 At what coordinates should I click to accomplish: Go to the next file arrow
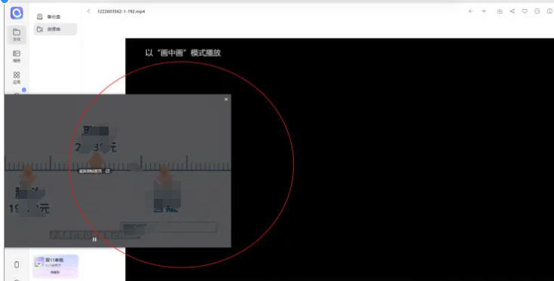pyautogui.click(x=483, y=11)
